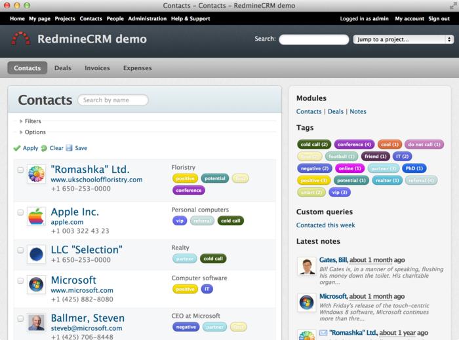Expand the Filters section
Screen dimensions: 459x340
[x=30, y=121]
